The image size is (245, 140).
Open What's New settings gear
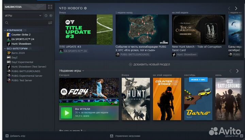coord(85,8)
